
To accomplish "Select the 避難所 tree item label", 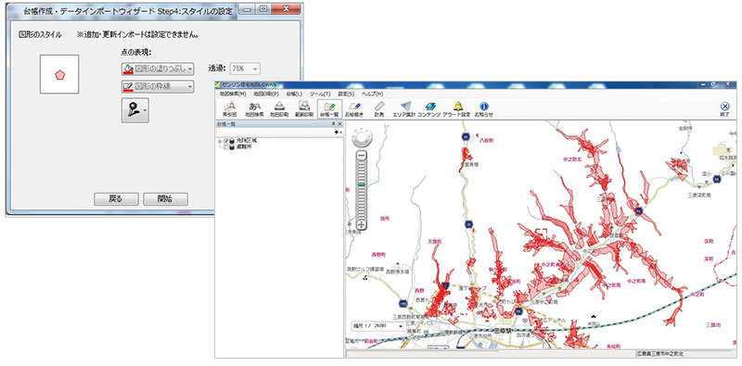I will pos(244,147).
